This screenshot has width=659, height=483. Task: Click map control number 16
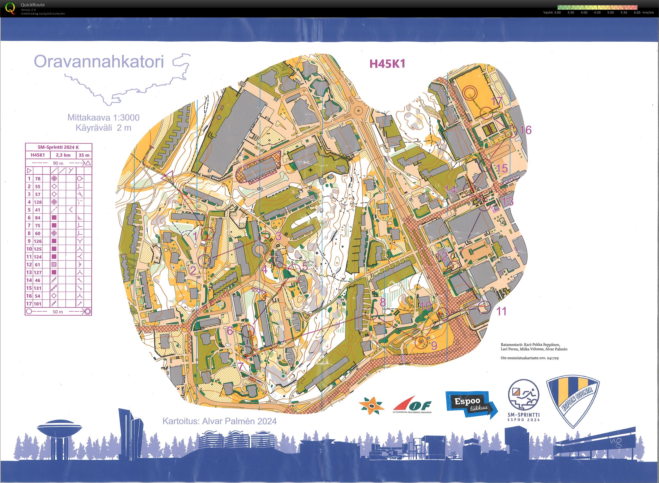point(525,130)
